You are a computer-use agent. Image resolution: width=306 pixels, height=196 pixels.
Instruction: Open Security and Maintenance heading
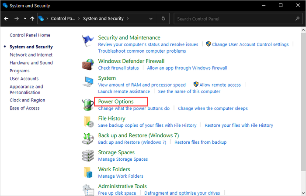[x=129, y=37]
